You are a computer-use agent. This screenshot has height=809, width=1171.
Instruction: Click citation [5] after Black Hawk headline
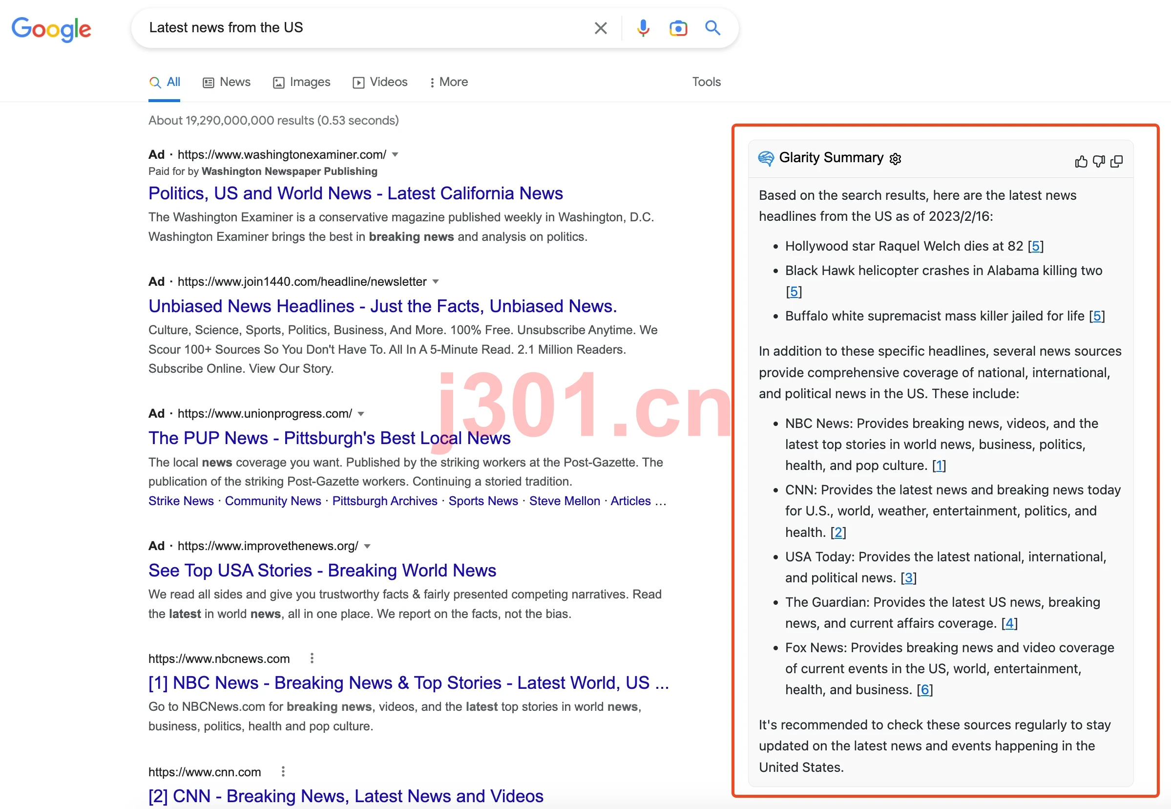click(x=794, y=292)
